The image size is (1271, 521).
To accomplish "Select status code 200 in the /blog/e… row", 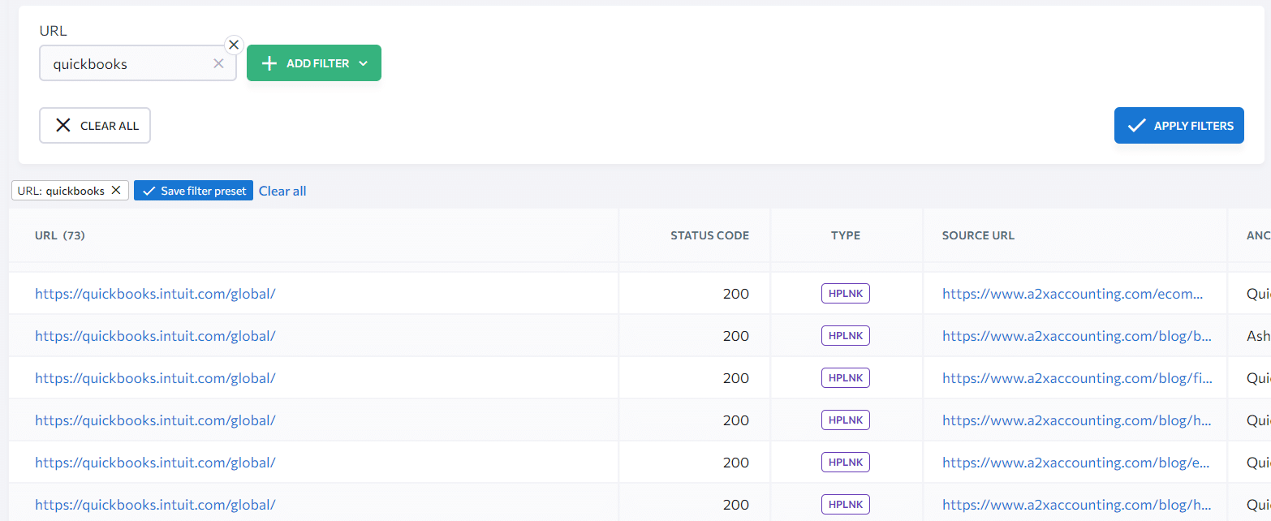I will coord(736,463).
